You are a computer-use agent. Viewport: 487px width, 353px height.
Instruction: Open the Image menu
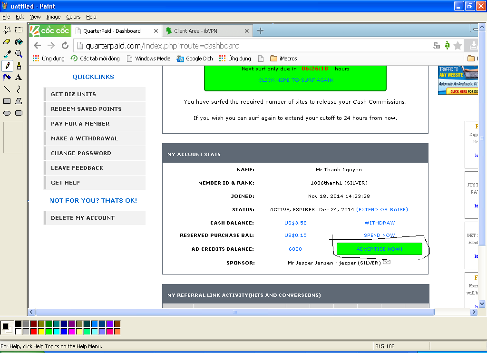point(53,17)
